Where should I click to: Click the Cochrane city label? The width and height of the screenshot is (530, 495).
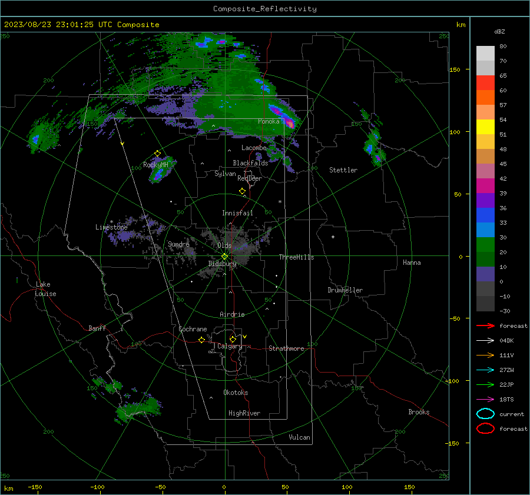pos(193,329)
